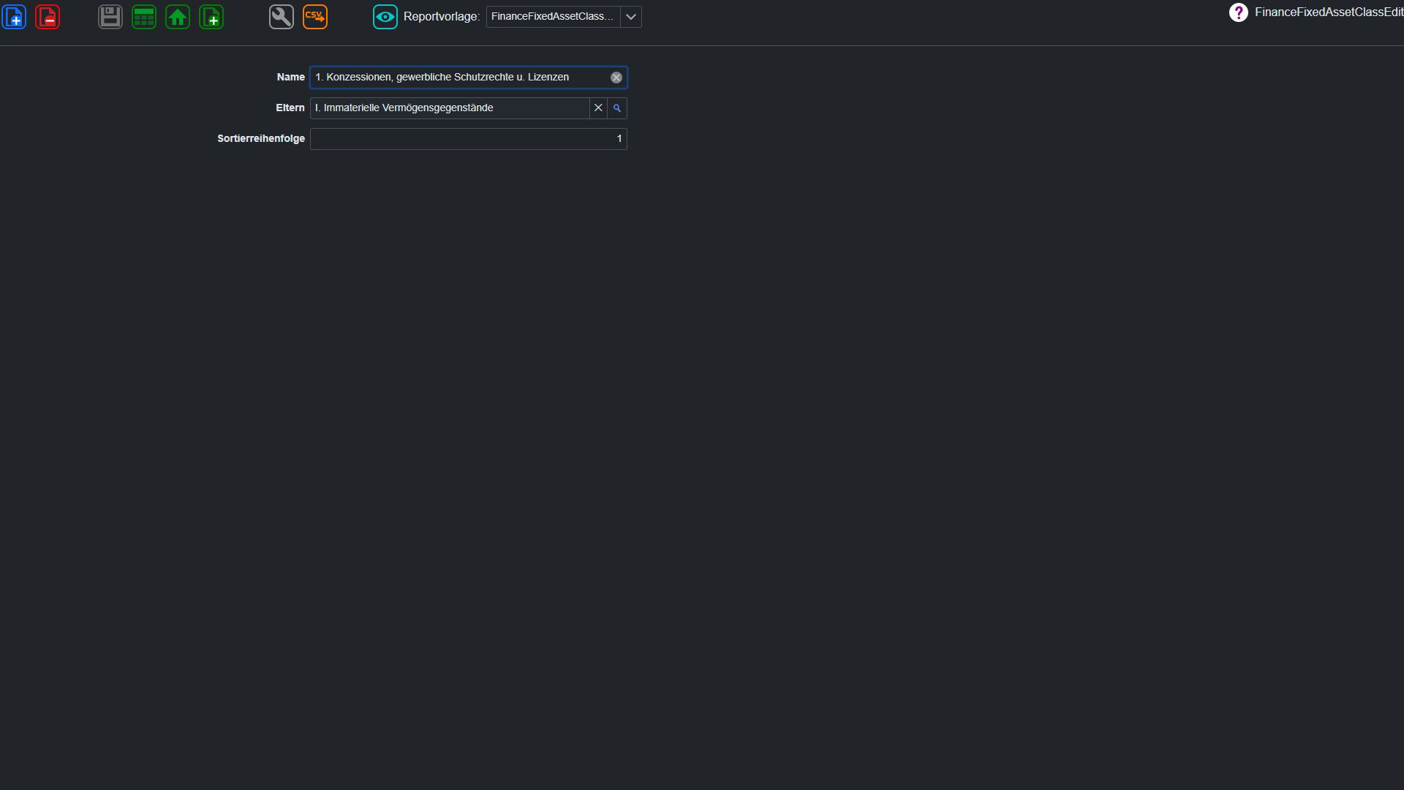1404x790 pixels.
Task: Click the gray save floppy disk icon
Action: point(110,17)
